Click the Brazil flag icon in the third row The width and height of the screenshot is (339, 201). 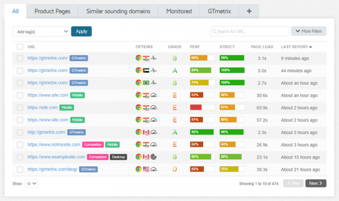point(146,83)
